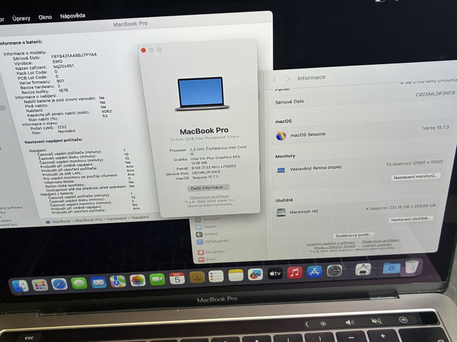The image size is (457, 342).
Task: Click Intel Iris Plus Graphics 655 text
Action: click(215, 158)
